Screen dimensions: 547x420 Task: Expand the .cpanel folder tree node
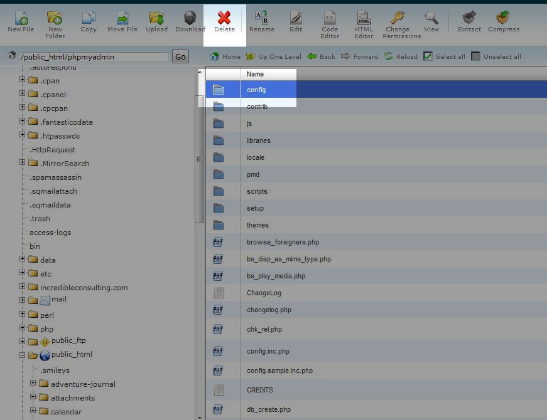[23, 95]
